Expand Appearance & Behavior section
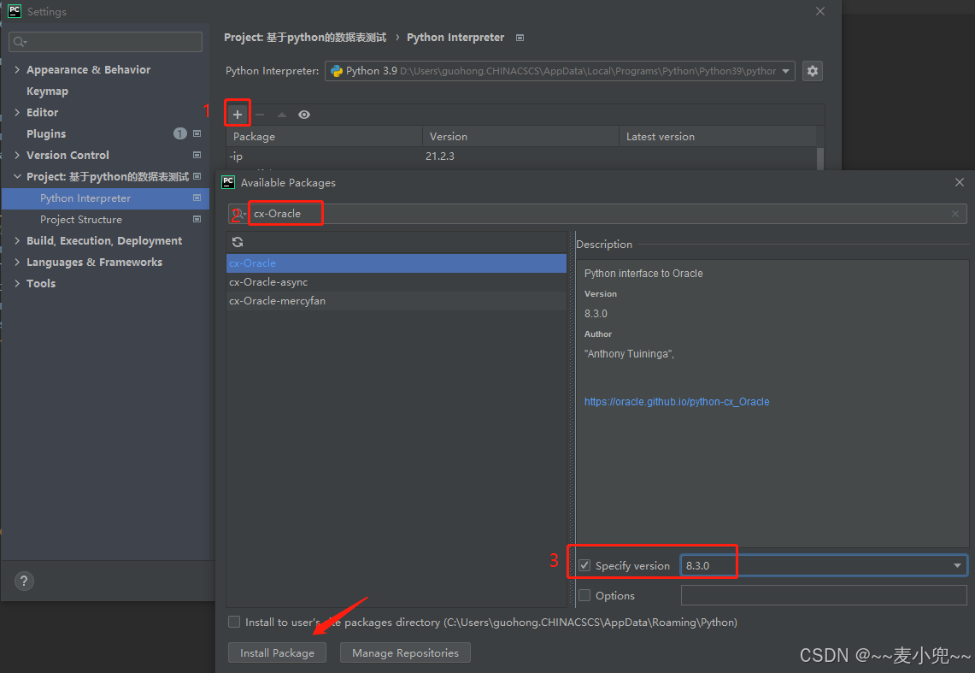The image size is (975, 673). point(17,69)
